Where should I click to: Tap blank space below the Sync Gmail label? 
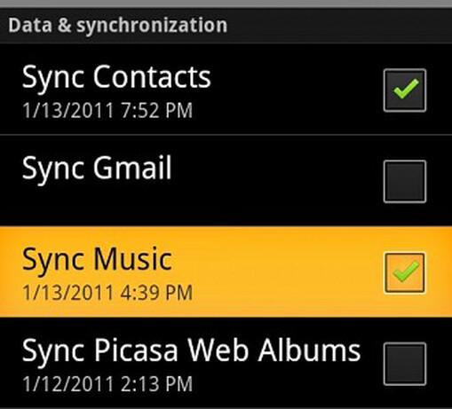tap(118, 204)
